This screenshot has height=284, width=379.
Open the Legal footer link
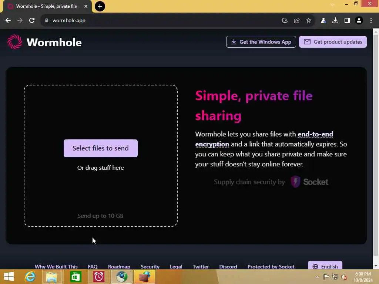[x=176, y=266]
